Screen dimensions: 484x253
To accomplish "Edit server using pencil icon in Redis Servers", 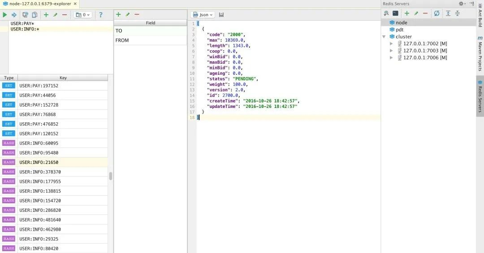I will point(416,13).
